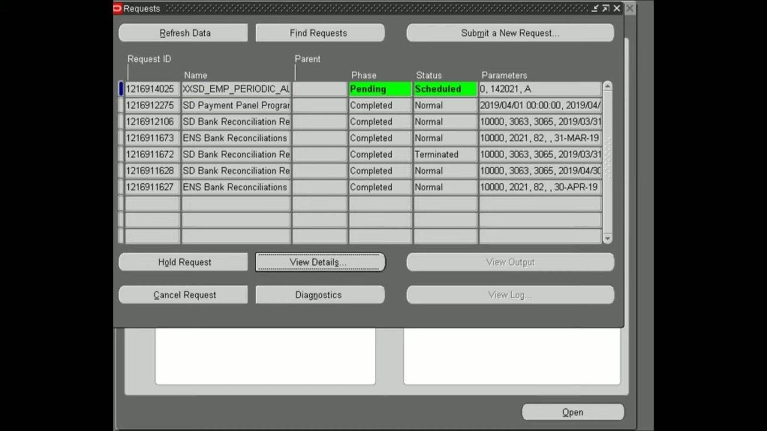Click parameters cell '0, 142021, A'
Image resolution: width=767 pixels, height=431 pixels.
(540, 89)
